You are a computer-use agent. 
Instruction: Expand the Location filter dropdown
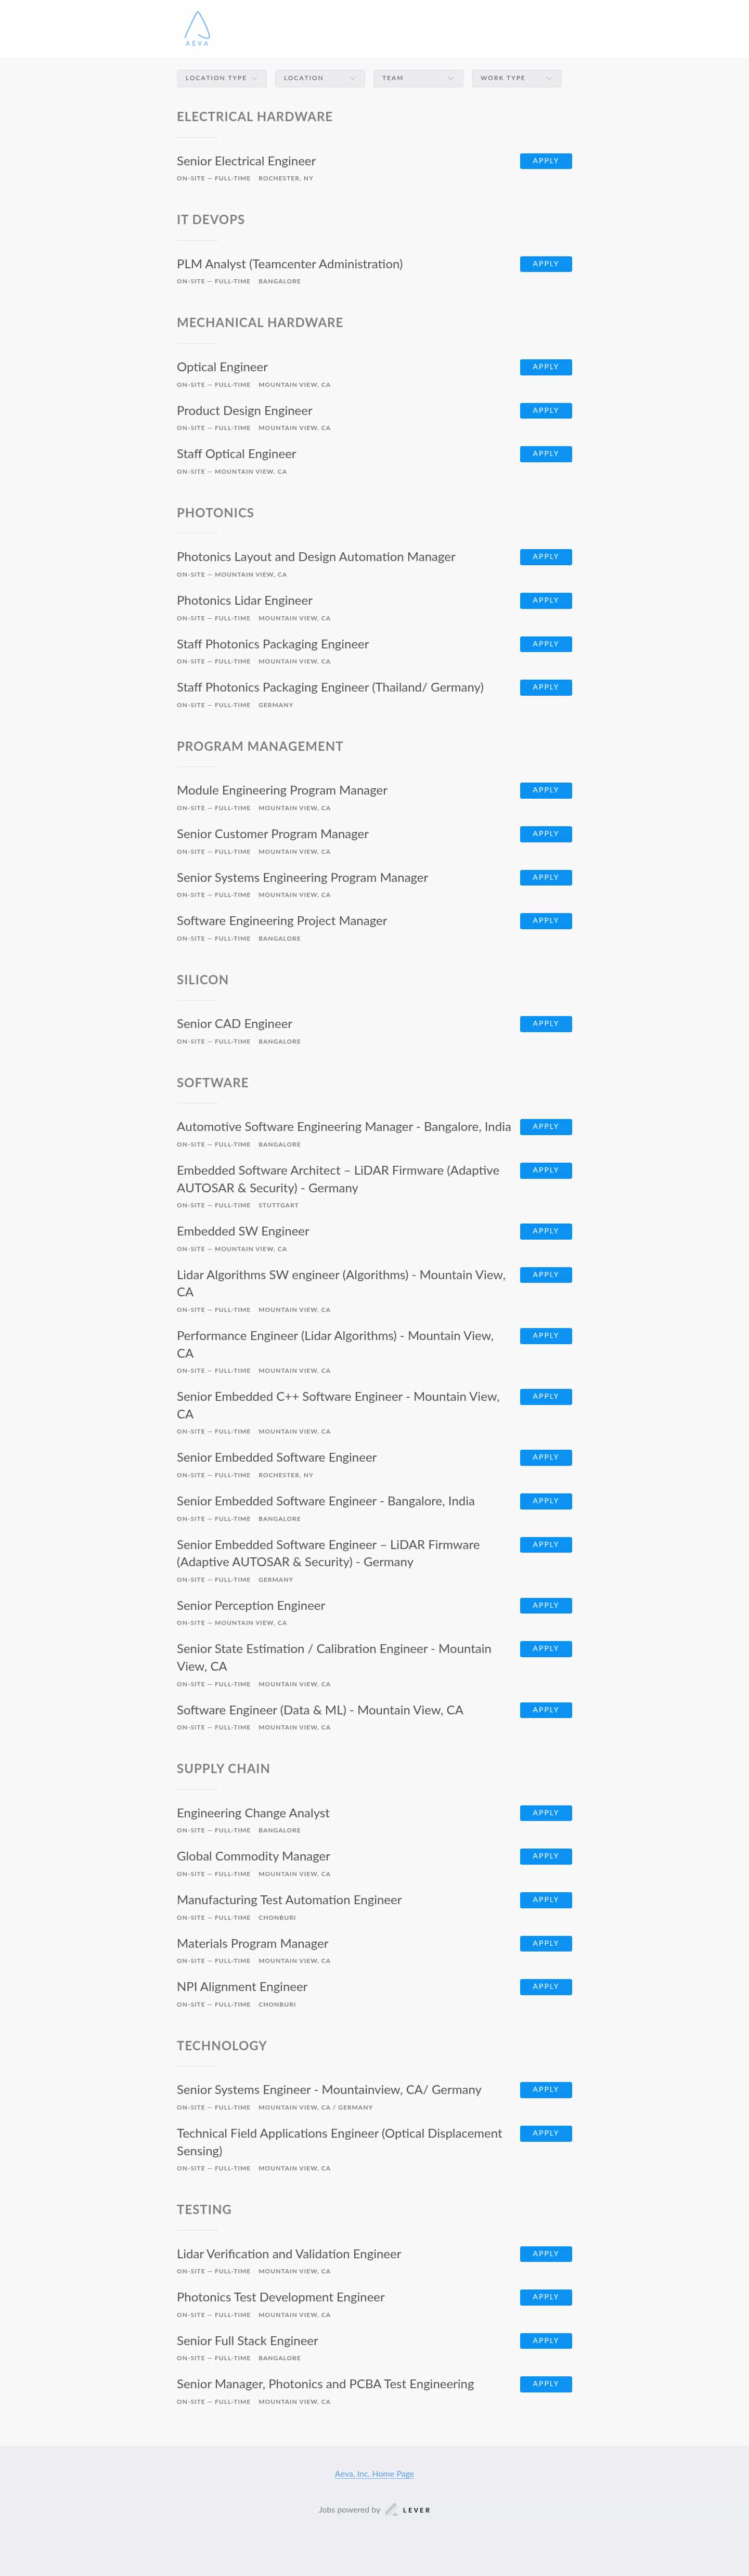(x=319, y=78)
